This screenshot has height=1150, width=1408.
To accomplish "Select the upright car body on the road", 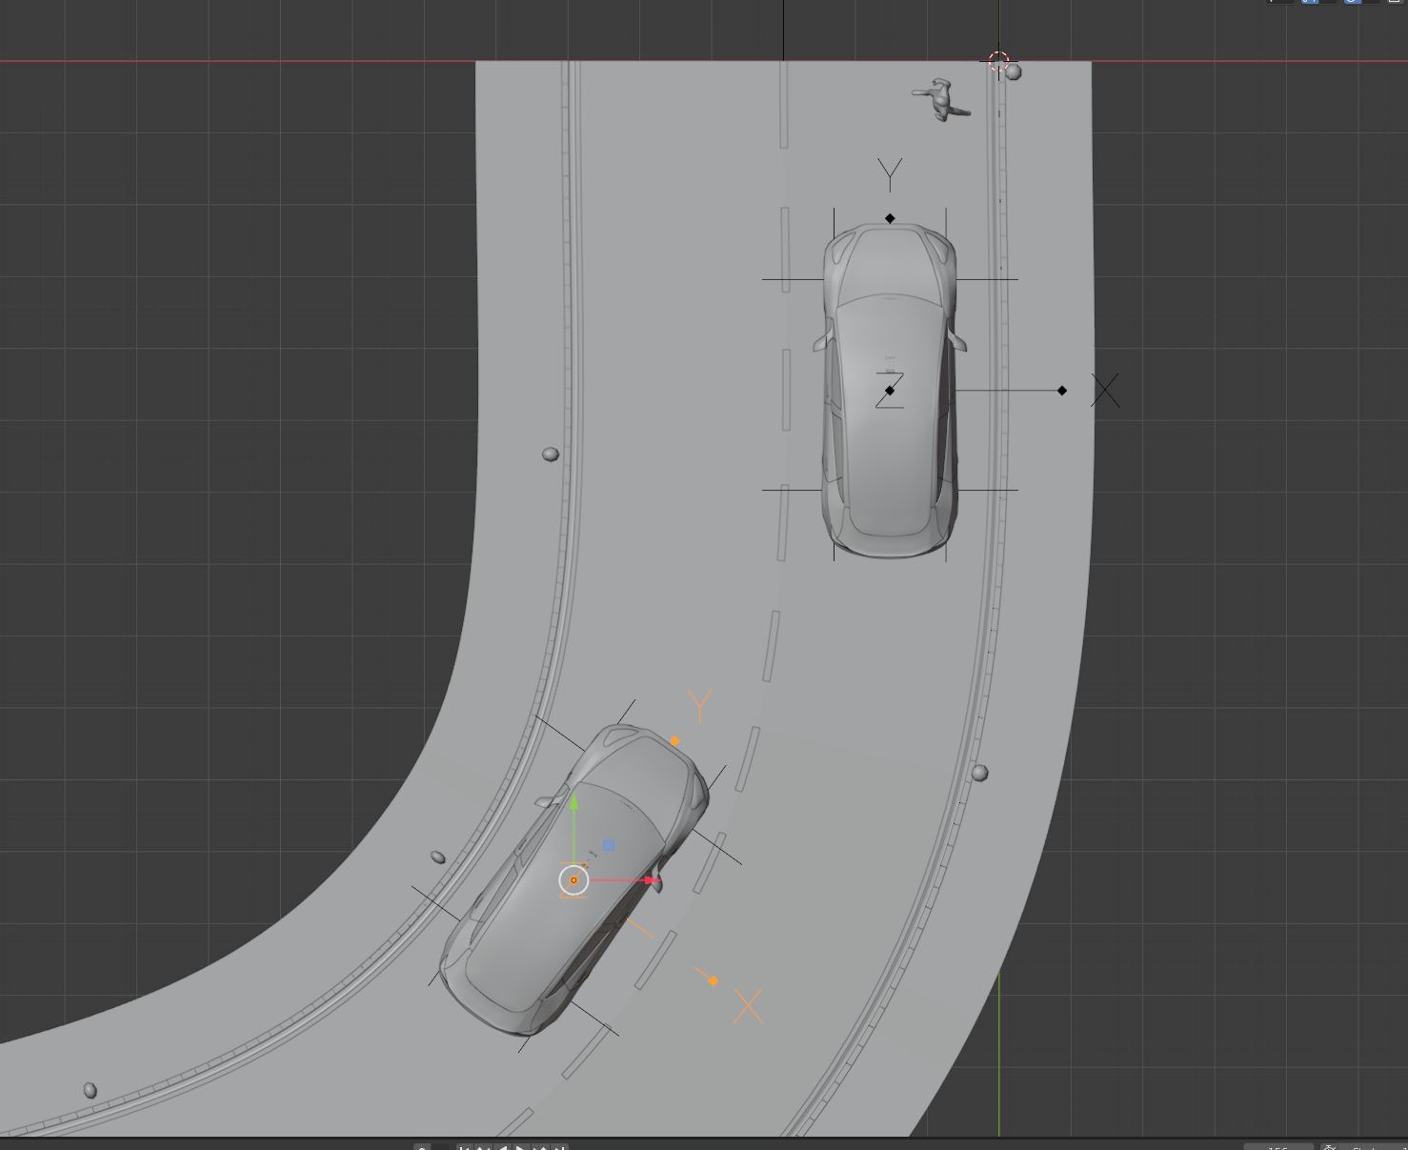I will point(889,391).
